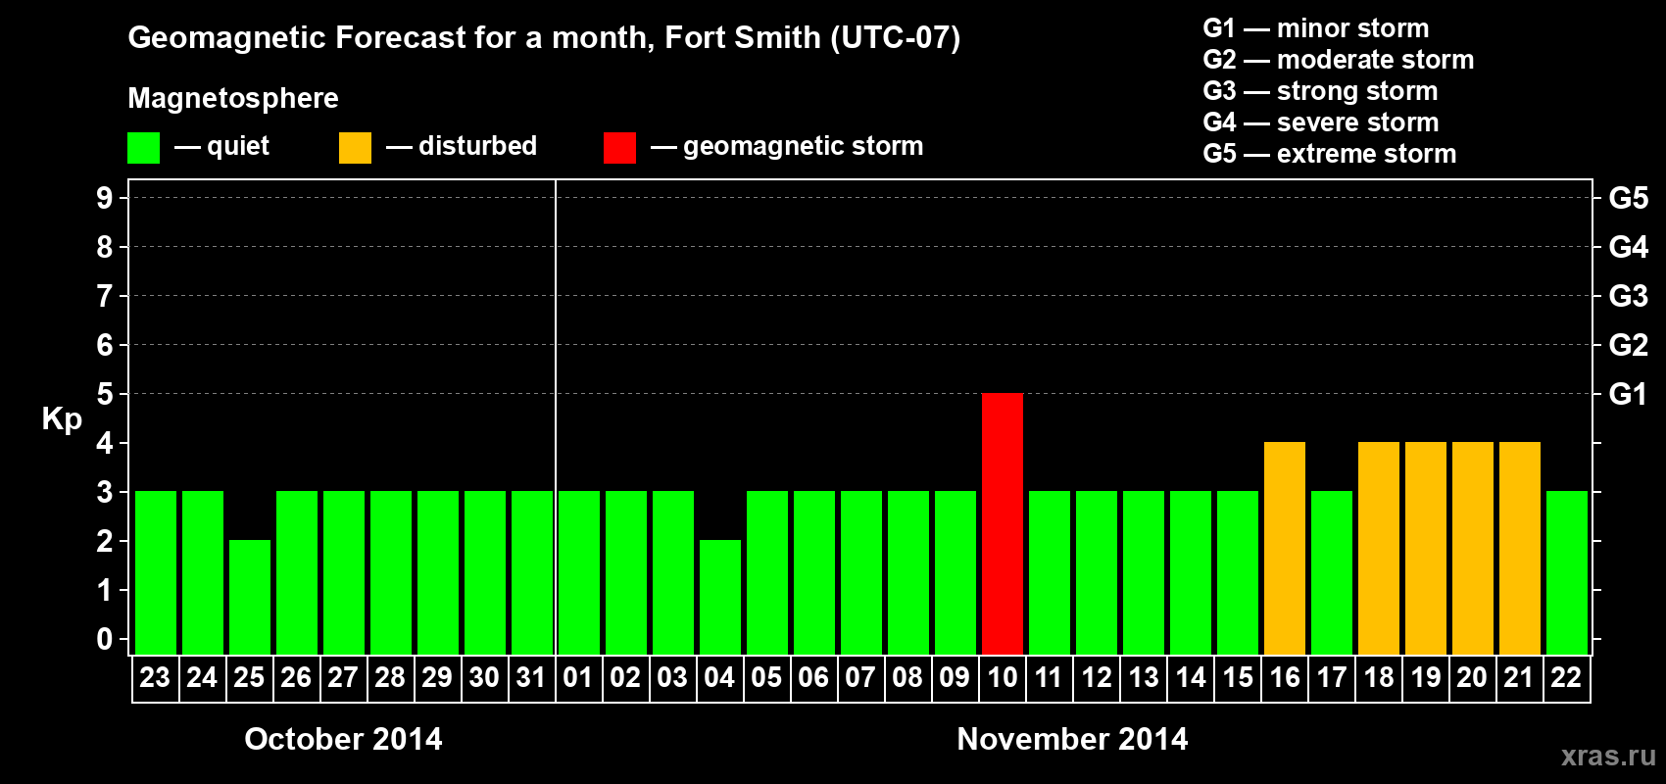The width and height of the screenshot is (1666, 784).
Task: Click the green bar for November 22
Action: coord(1567,572)
